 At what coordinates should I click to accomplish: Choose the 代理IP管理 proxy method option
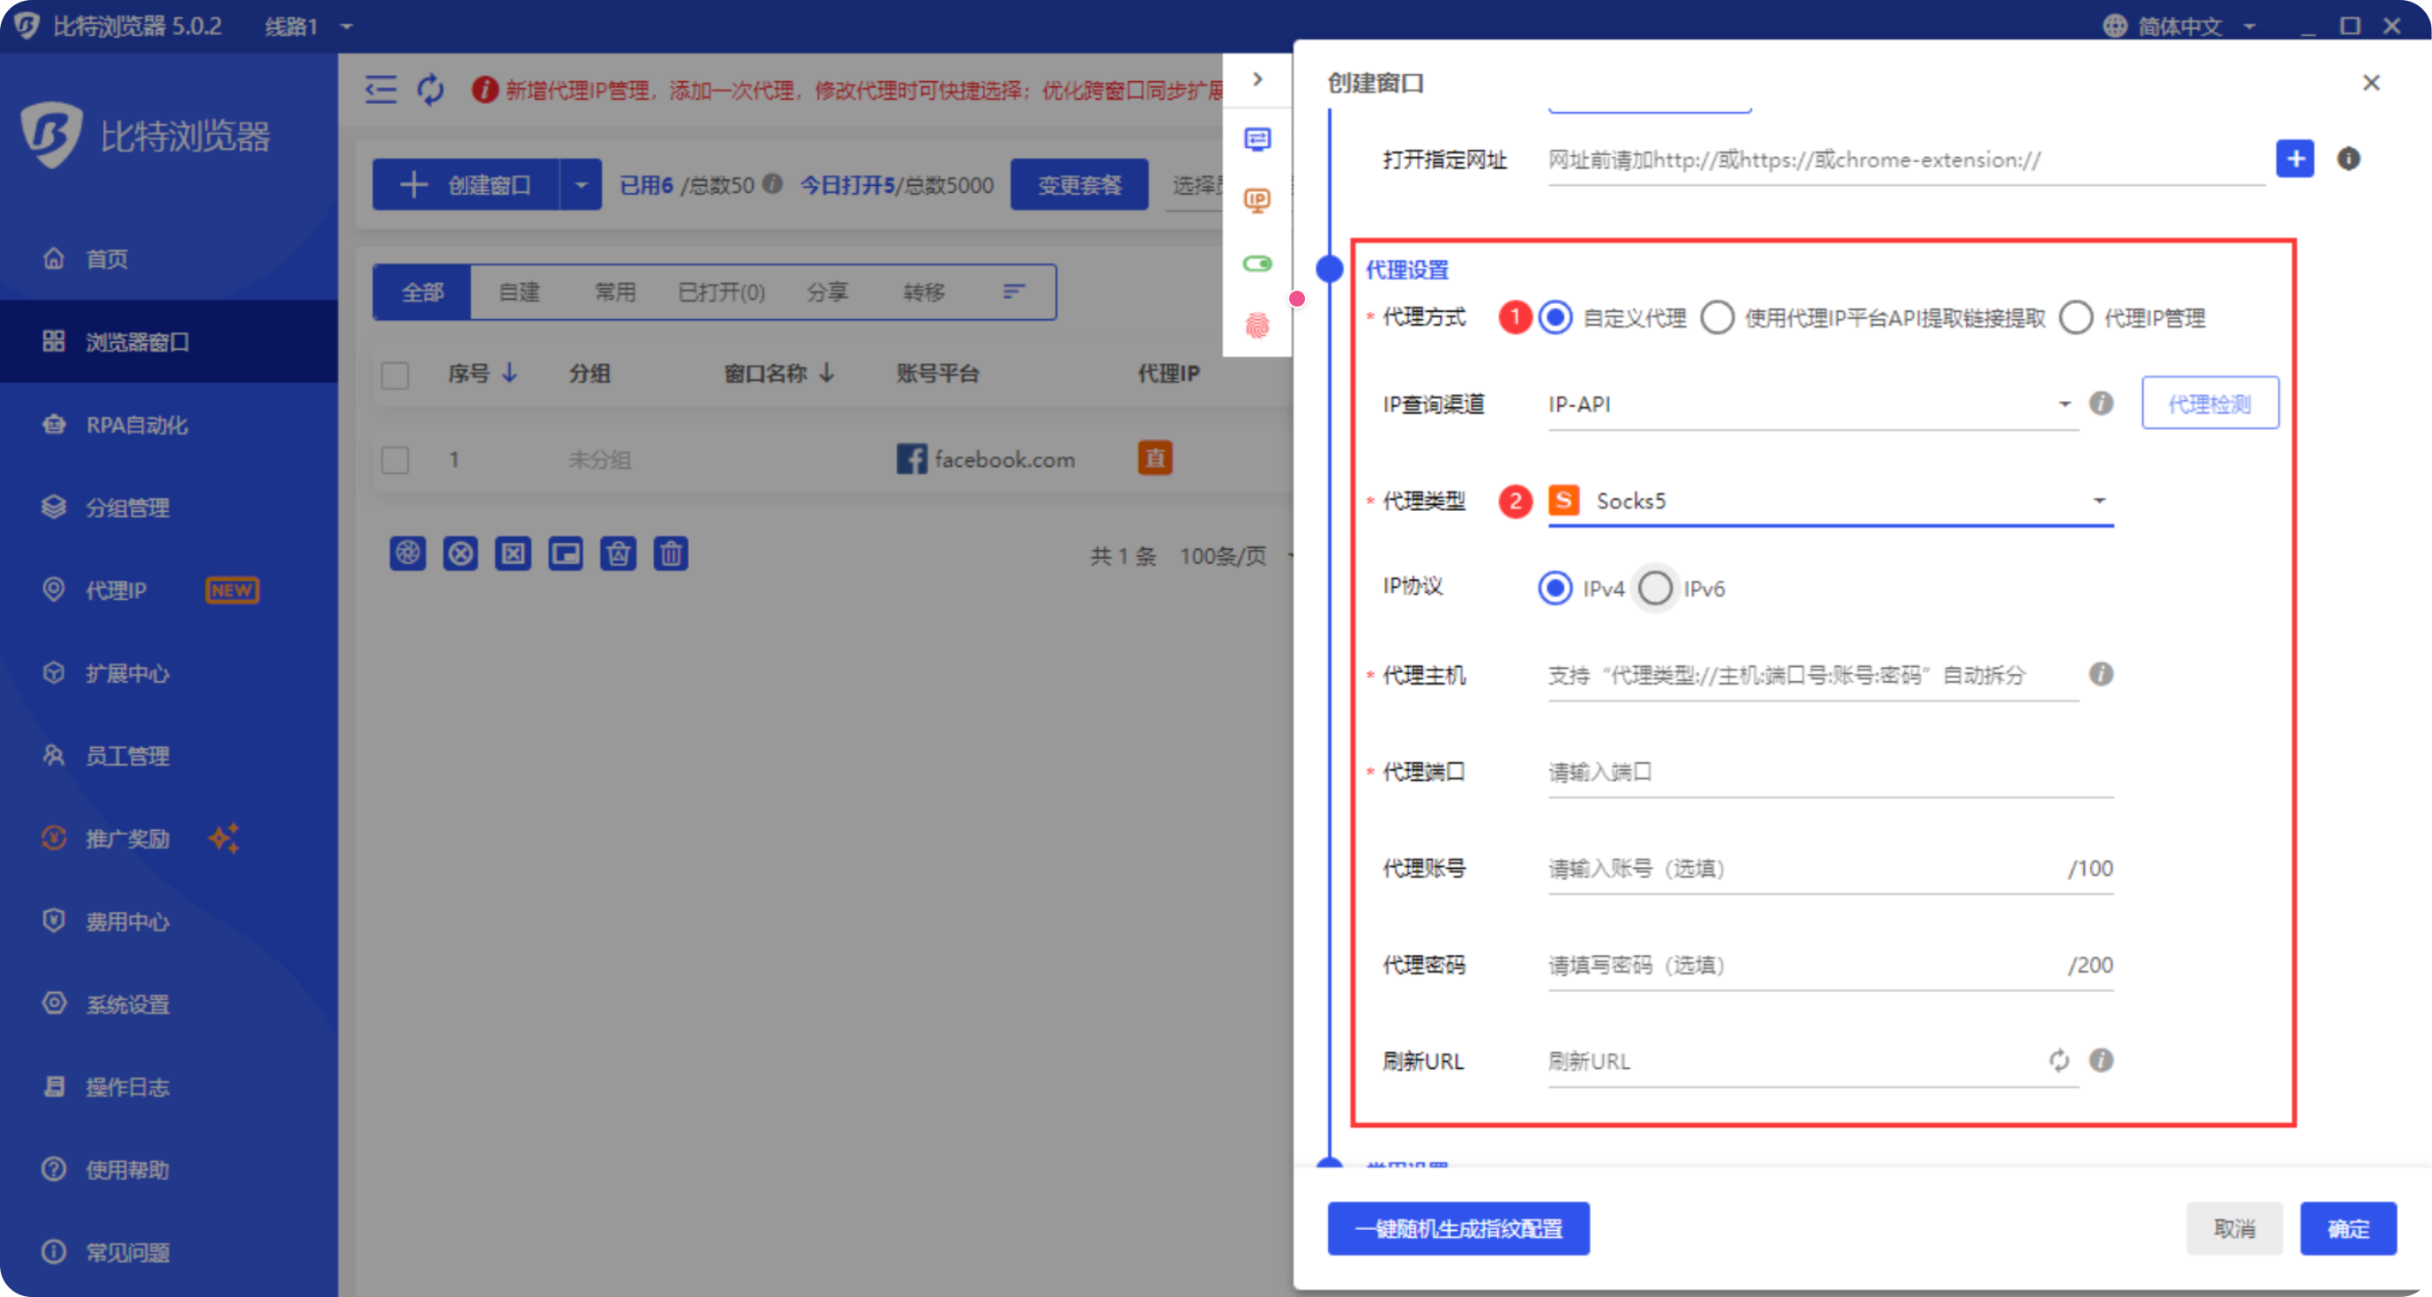[x=2076, y=318]
